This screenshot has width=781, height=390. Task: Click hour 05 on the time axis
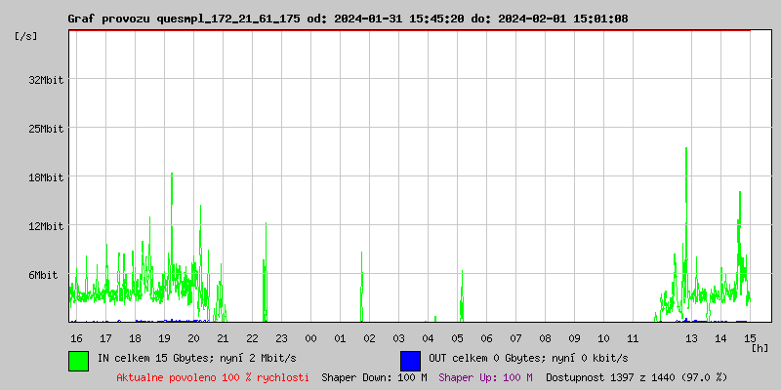point(457,338)
